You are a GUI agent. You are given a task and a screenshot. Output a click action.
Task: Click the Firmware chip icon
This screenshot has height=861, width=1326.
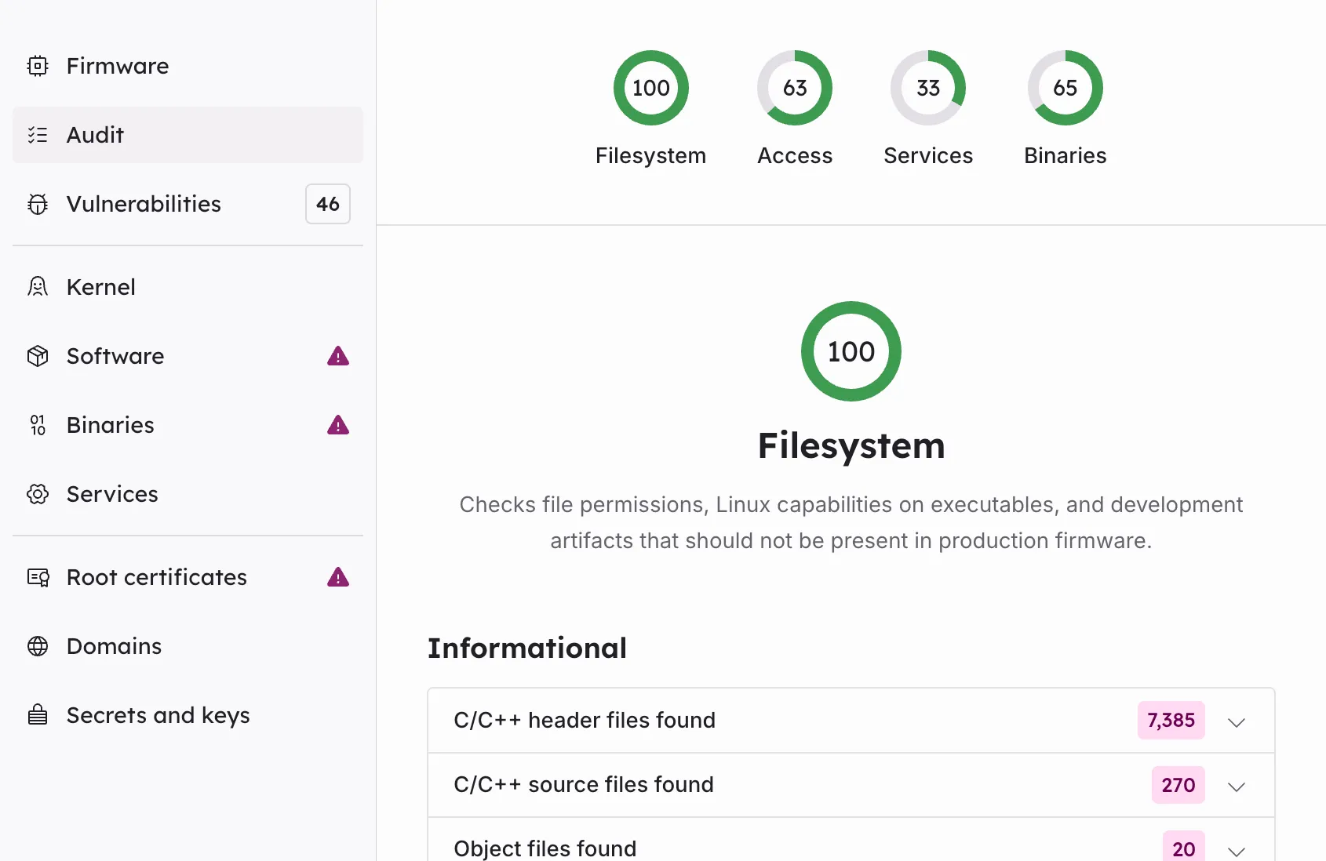(x=38, y=66)
